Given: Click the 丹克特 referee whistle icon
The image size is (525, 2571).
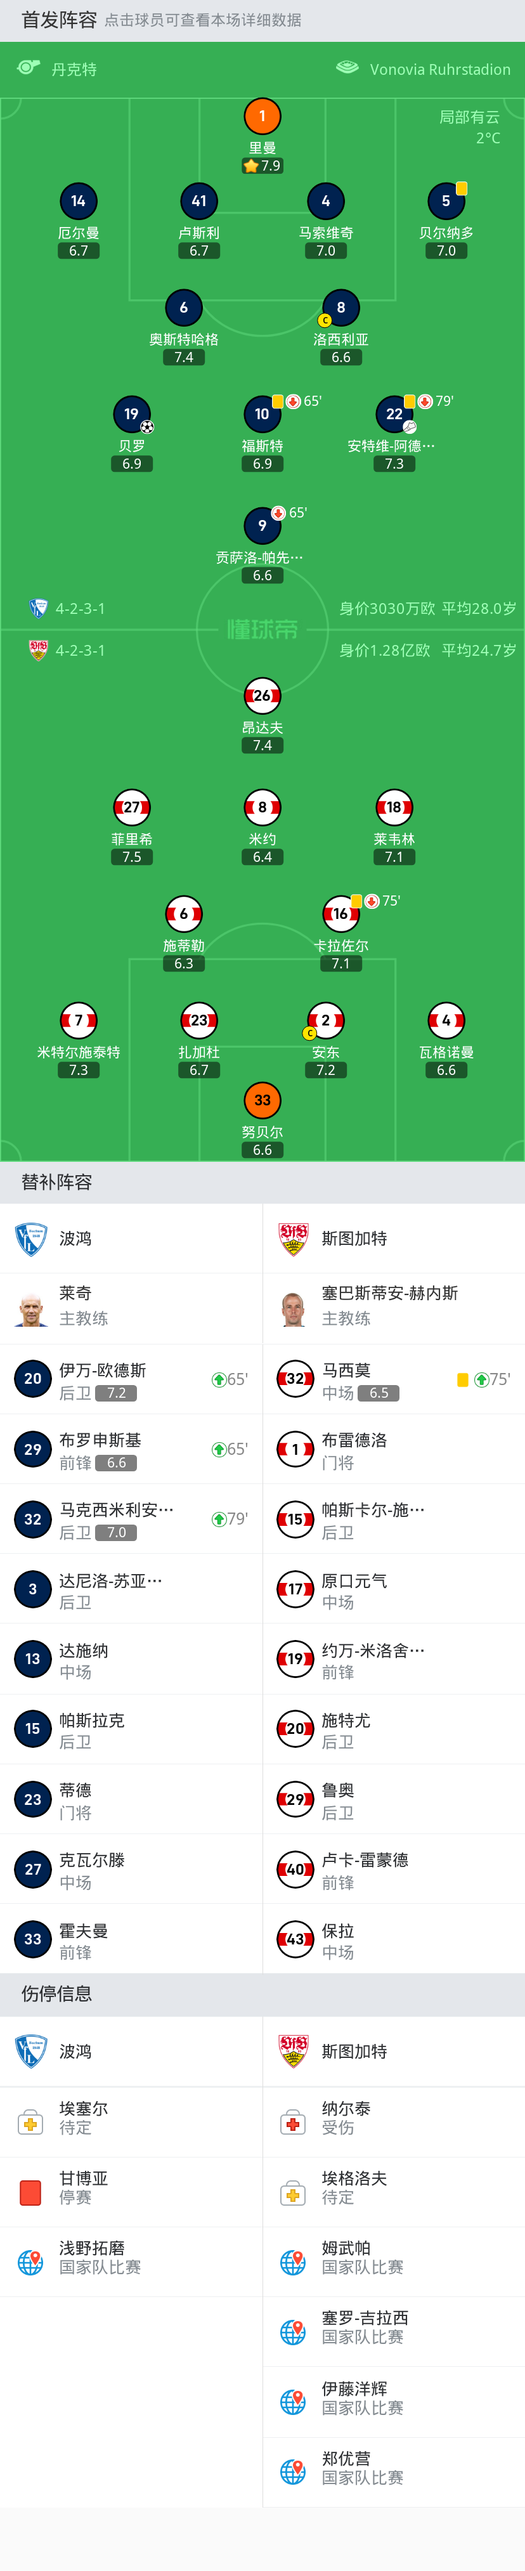Looking at the screenshot, I should (29, 68).
